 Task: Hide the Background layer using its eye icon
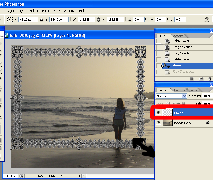pos(158,122)
